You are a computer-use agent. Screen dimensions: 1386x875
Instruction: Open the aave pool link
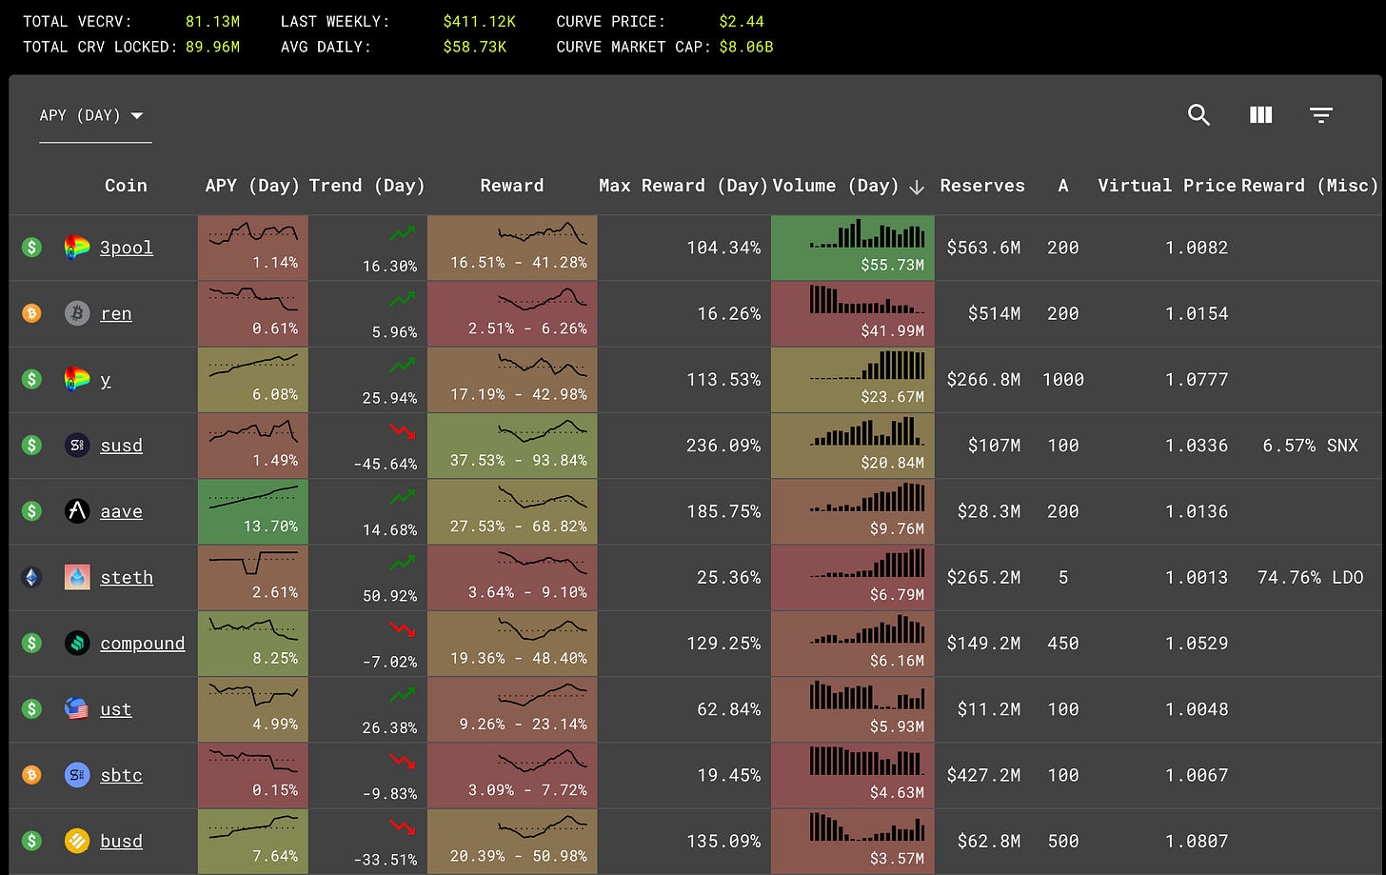click(122, 511)
